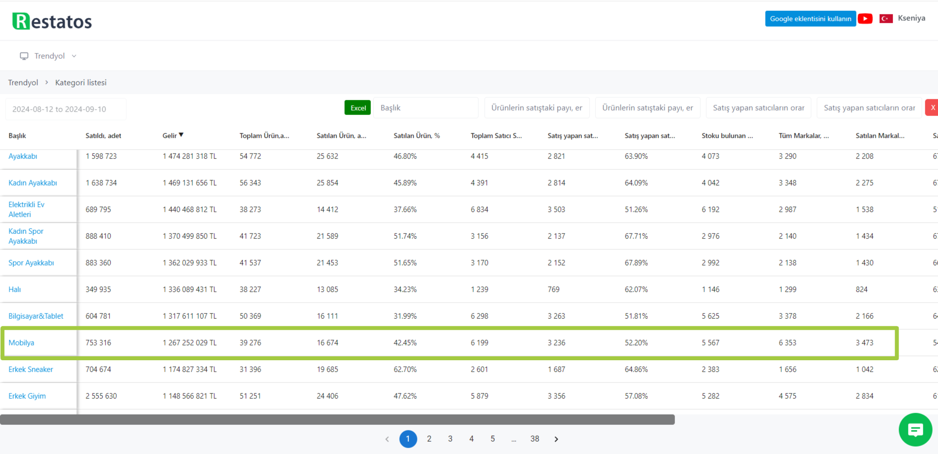Open Kadın Ayakkabı category link
Image resolution: width=938 pixels, height=454 pixels.
pos(33,183)
